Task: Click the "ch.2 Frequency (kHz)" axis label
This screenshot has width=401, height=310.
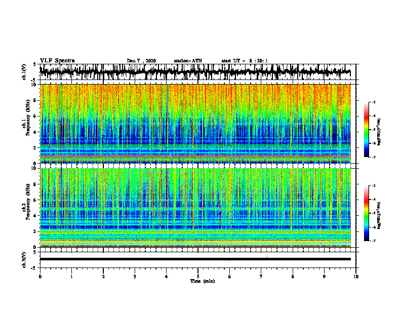Action: (x=26, y=202)
